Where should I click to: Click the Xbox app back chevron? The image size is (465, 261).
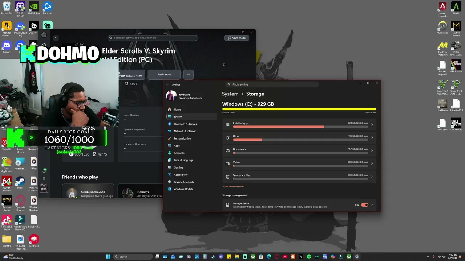pyautogui.click(x=56, y=38)
